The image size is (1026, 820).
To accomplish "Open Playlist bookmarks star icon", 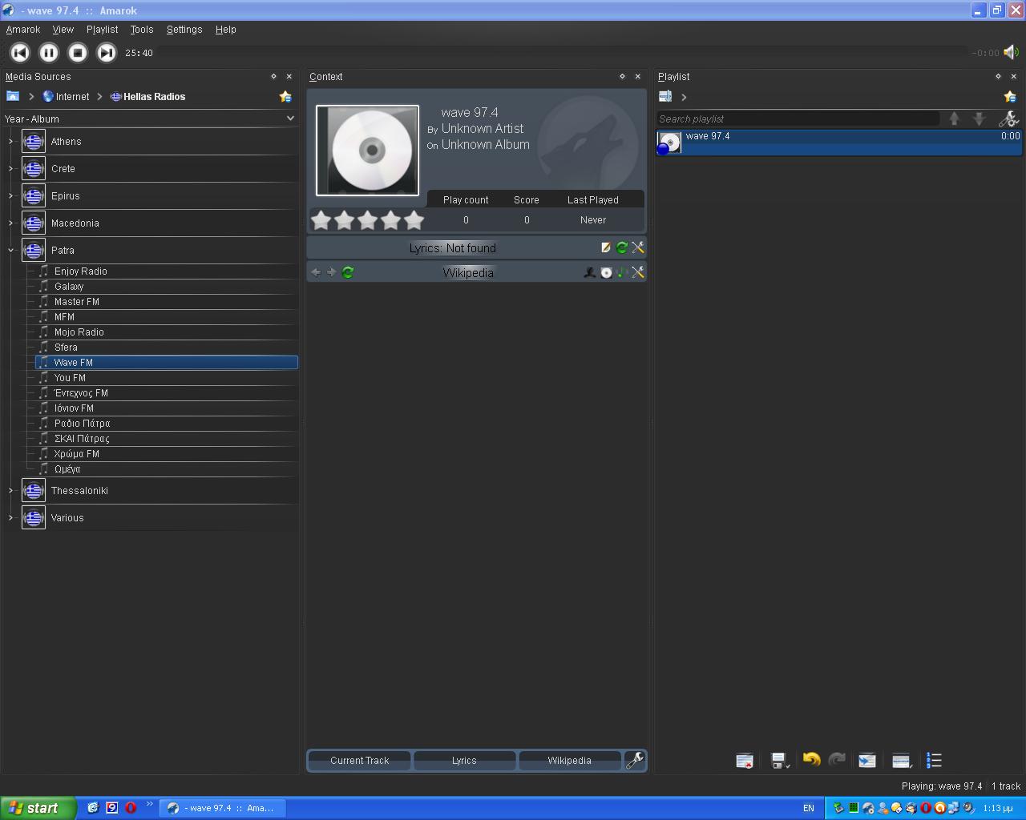I will click(1010, 97).
